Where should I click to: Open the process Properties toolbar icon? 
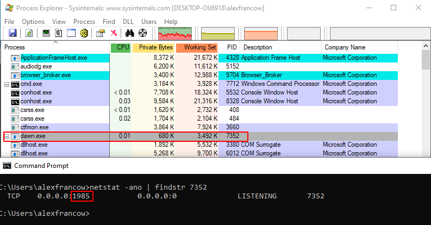pyautogui.click(x=101, y=33)
